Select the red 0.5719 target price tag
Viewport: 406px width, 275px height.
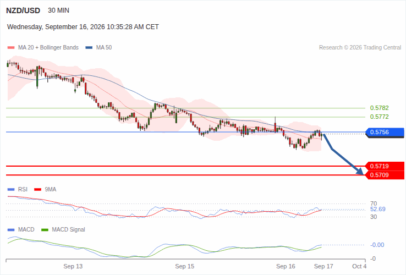click(385, 166)
